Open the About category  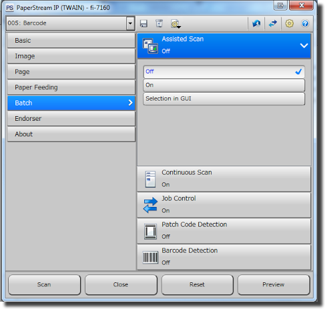point(71,134)
